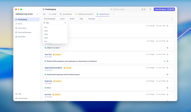The width and height of the screenshot is (191, 112).
Task: Click export icon on DES II row
Action: [168, 88]
